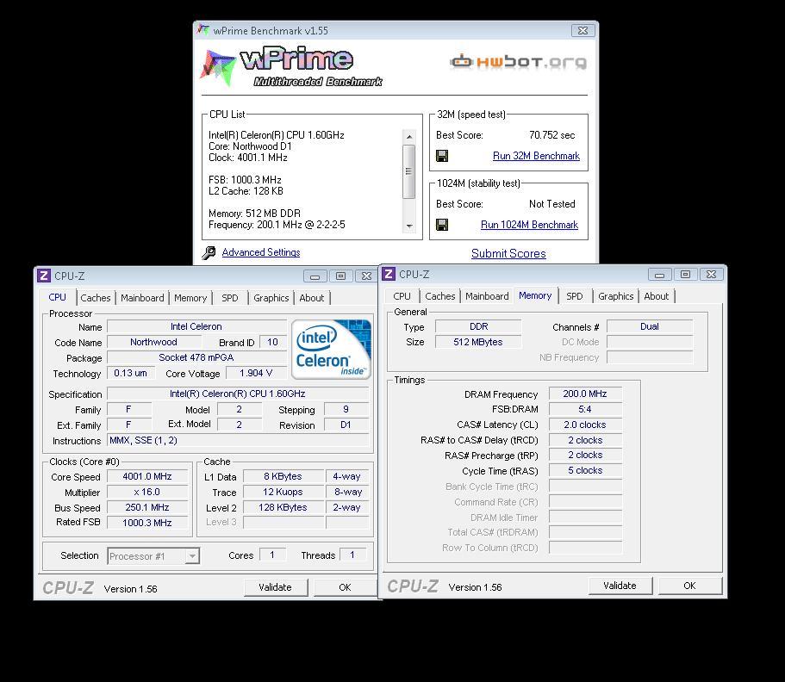Viewport: 785px width, 682px height.
Task: Click the Package Socket 478 mPGA field
Action: 196,357
